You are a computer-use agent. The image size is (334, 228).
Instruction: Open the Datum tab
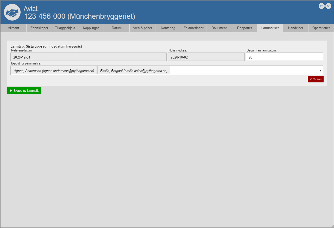point(117,28)
